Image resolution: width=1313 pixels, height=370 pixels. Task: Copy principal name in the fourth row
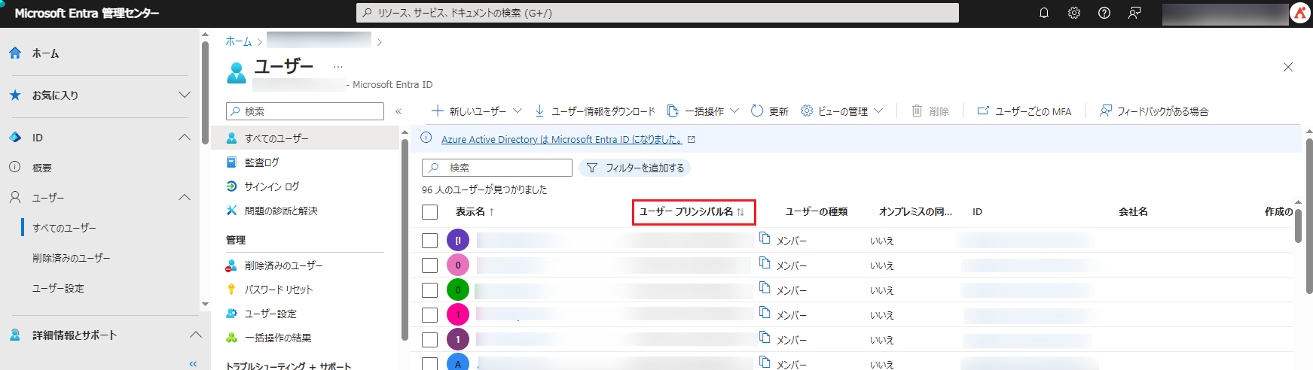point(765,313)
